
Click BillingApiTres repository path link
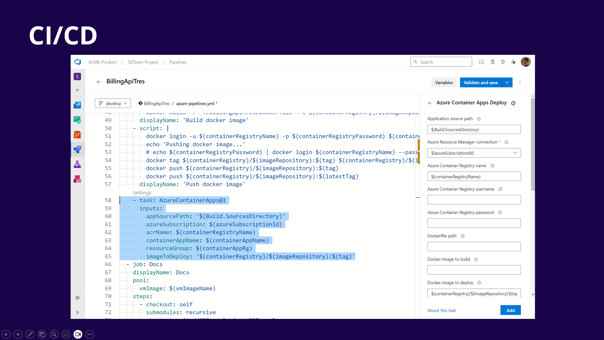coord(157,104)
